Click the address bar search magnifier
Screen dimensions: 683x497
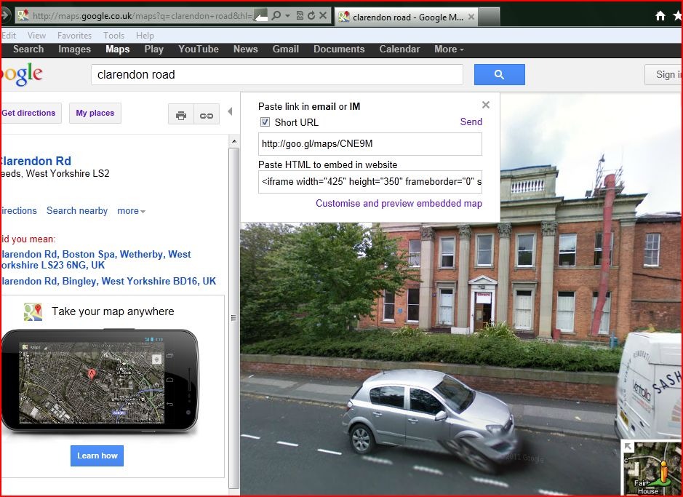click(x=276, y=16)
